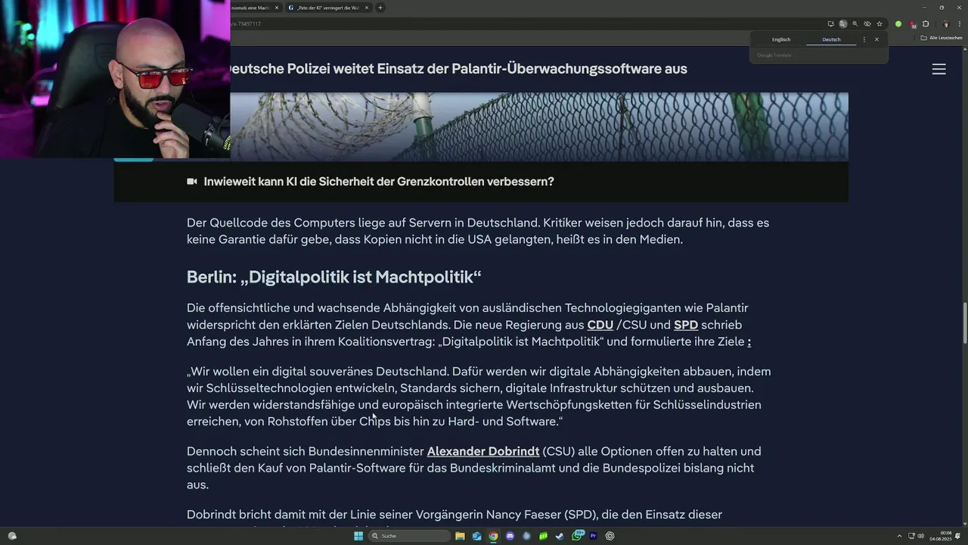The image size is (968, 545).
Task: Open the blue round app icon in taskbar
Action: pos(526,536)
